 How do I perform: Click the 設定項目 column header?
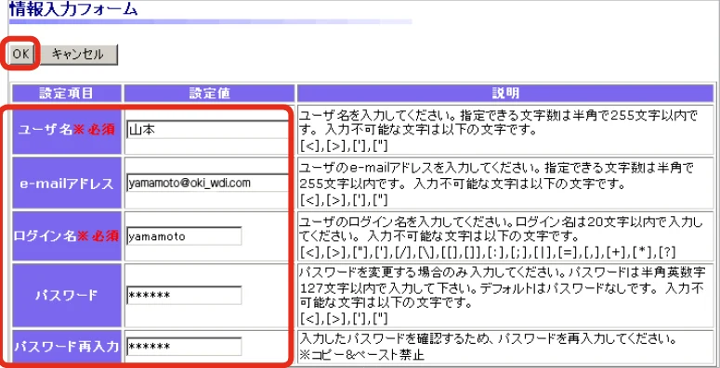67,94
